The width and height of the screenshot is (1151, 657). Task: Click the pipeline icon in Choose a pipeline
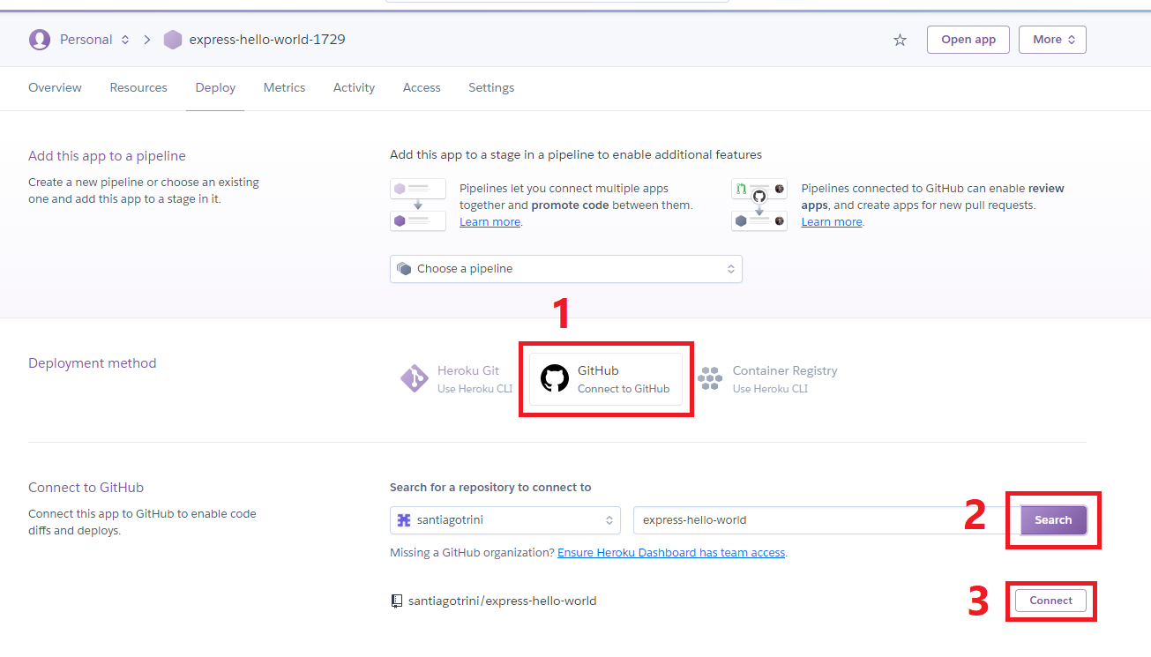(x=404, y=269)
